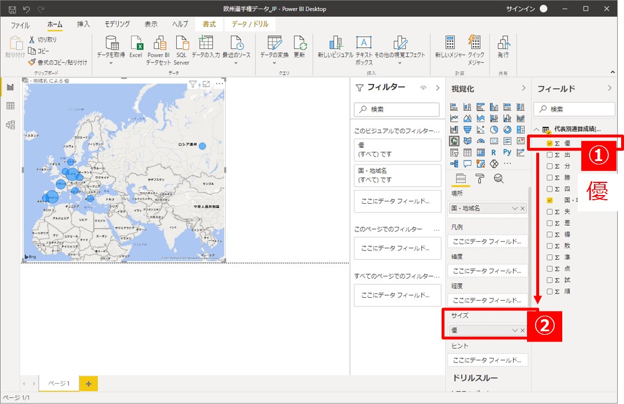Open the Model view in left sidebar
Image resolution: width=624 pixels, height=404 pixels.
tap(10, 125)
